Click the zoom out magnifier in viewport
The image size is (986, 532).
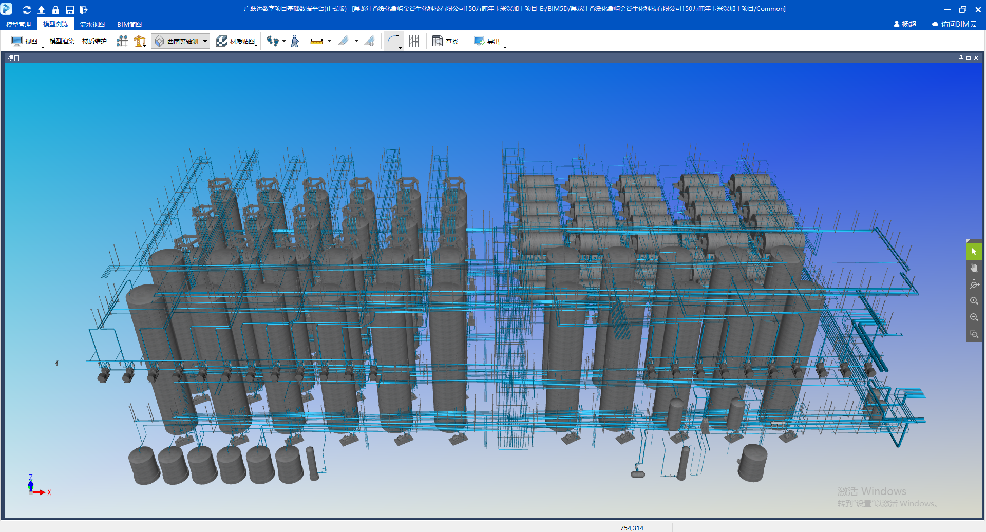point(974,317)
